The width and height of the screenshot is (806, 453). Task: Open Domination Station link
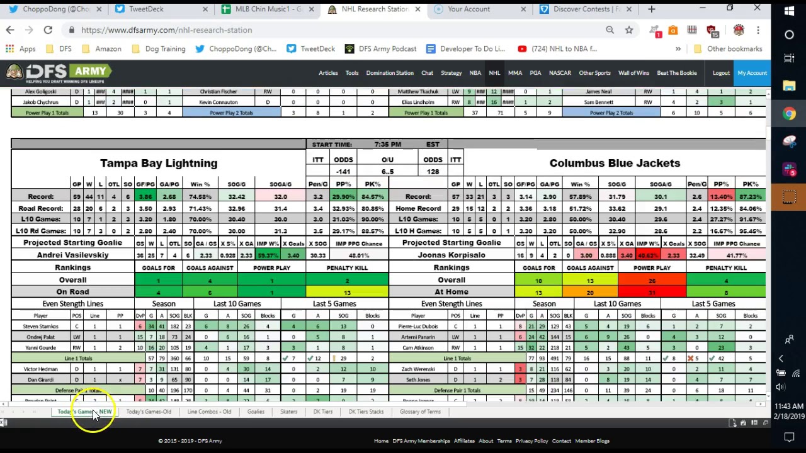pyautogui.click(x=390, y=73)
